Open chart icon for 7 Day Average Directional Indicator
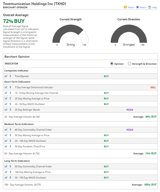Screen dimensions: 160x192 click(x=6, y=87)
